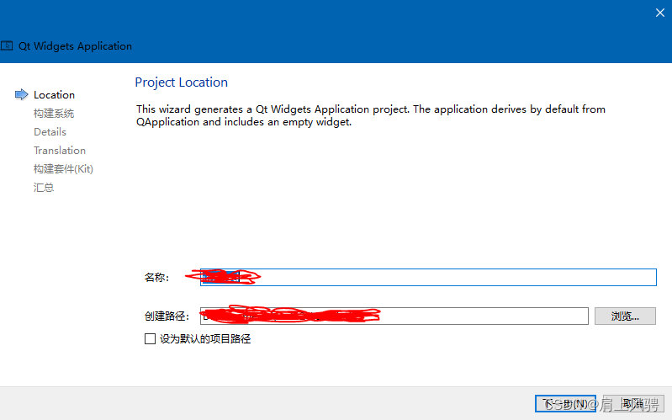Select the Details step
Image resolution: width=672 pixels, height=420 pixels.
[x=50, y=131]
